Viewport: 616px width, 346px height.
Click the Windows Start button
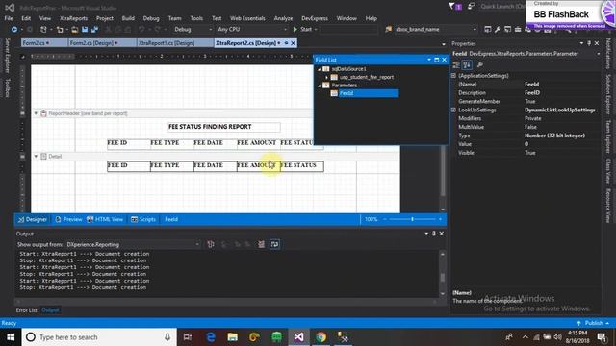click(11, 337)
